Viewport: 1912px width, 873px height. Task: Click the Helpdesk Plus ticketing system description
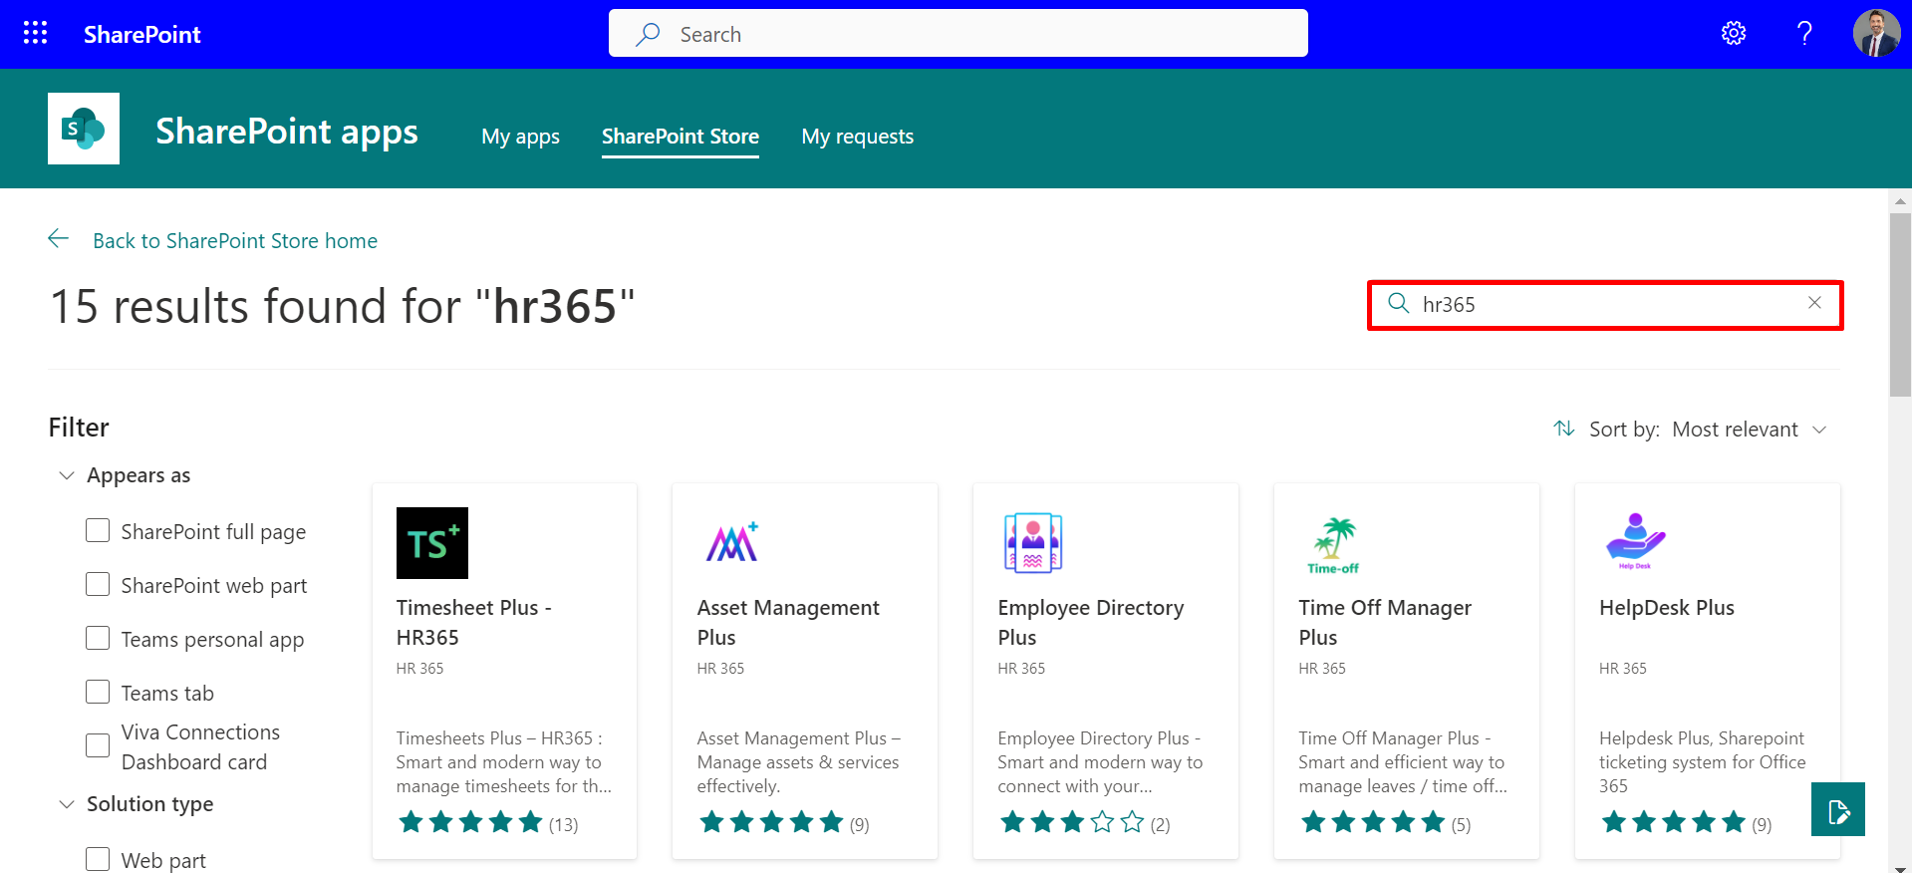pos(1702,762)
